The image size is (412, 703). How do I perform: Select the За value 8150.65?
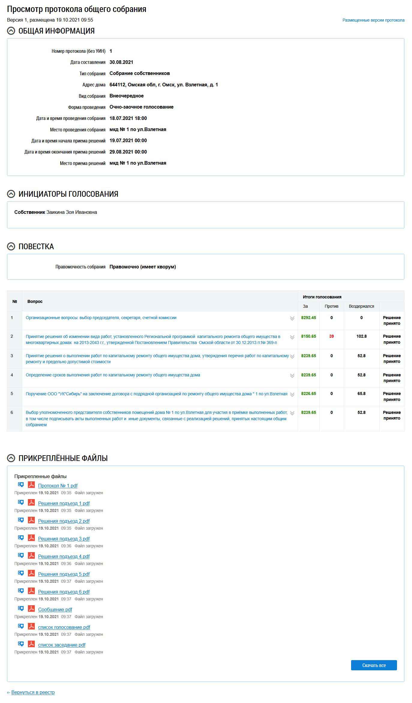point(308,336)
